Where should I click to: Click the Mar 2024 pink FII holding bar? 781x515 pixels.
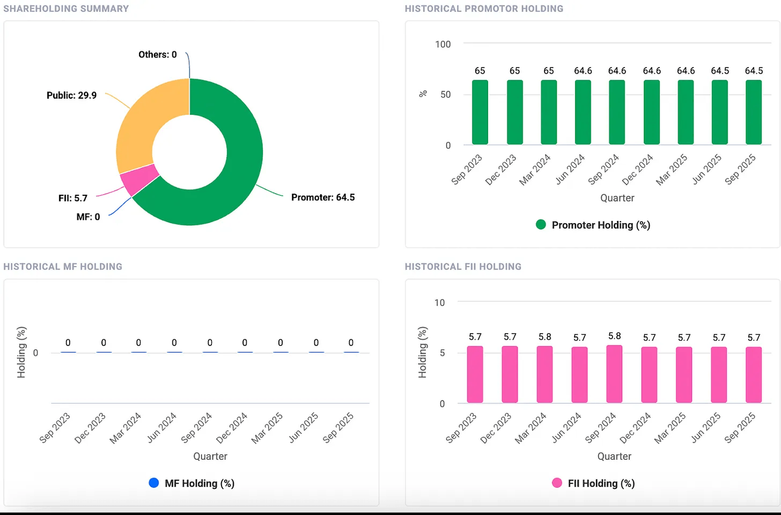(x=544, y=374)
